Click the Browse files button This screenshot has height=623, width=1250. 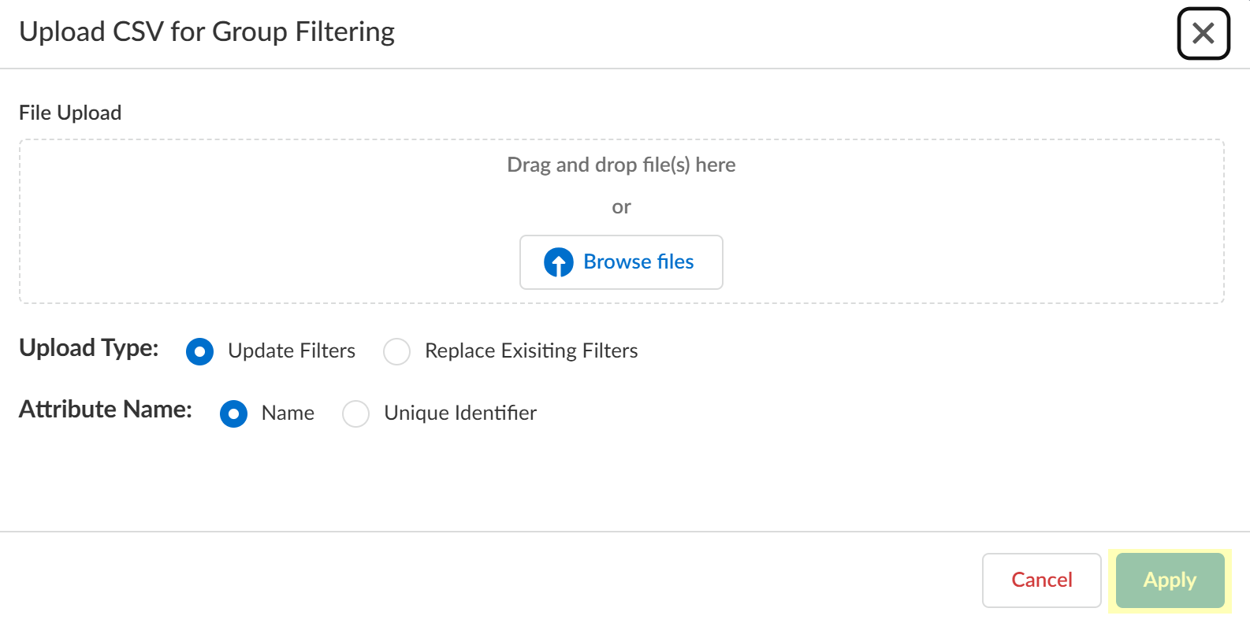[x=621, y=262]
